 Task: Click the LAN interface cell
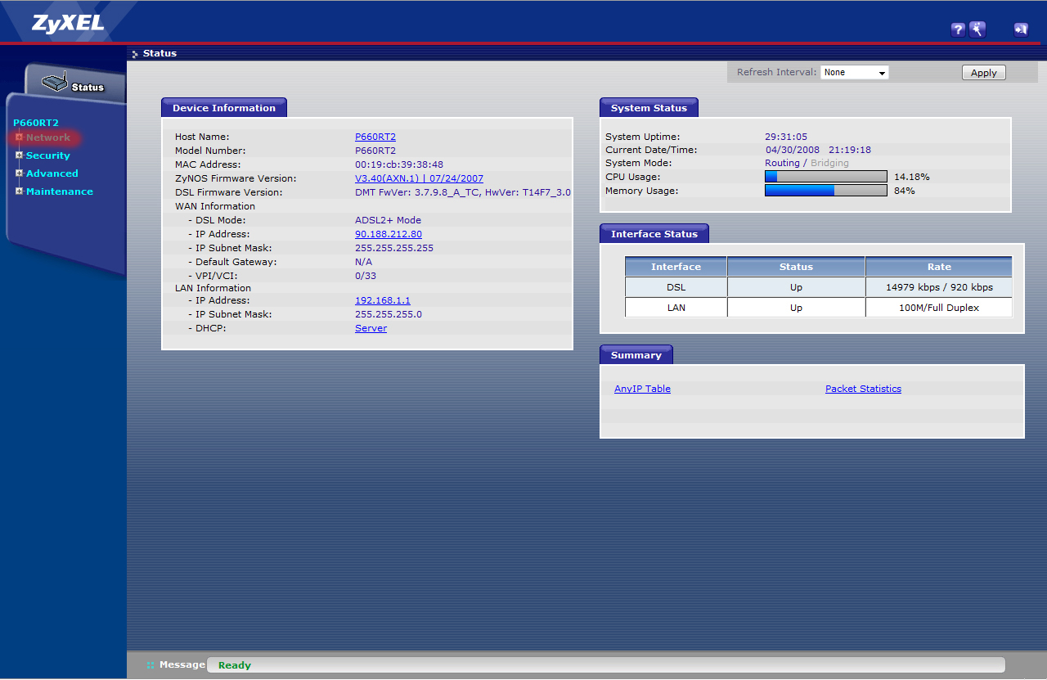[676, 308]
